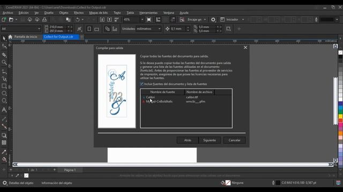Click the Información del objeto label
This screenshot has width=343, height=192.
pyautogui.click(x=57, y=183)
